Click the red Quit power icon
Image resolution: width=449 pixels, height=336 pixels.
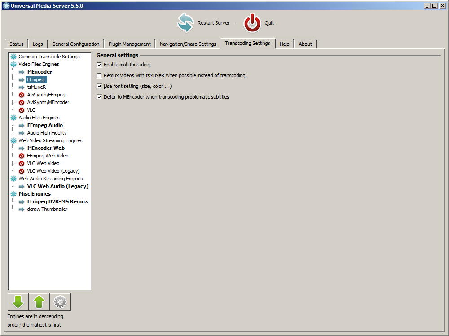(x=252, y=22)
